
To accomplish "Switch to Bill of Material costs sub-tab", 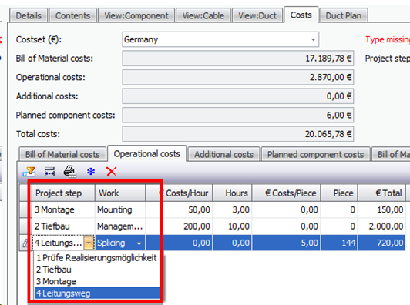I will [62, 154].
